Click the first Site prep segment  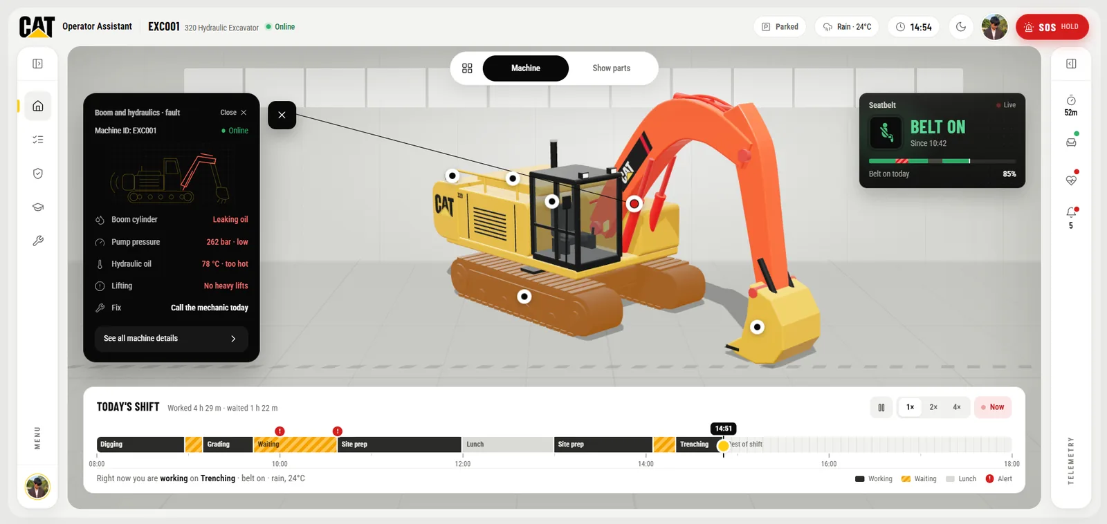click(399, 445)
